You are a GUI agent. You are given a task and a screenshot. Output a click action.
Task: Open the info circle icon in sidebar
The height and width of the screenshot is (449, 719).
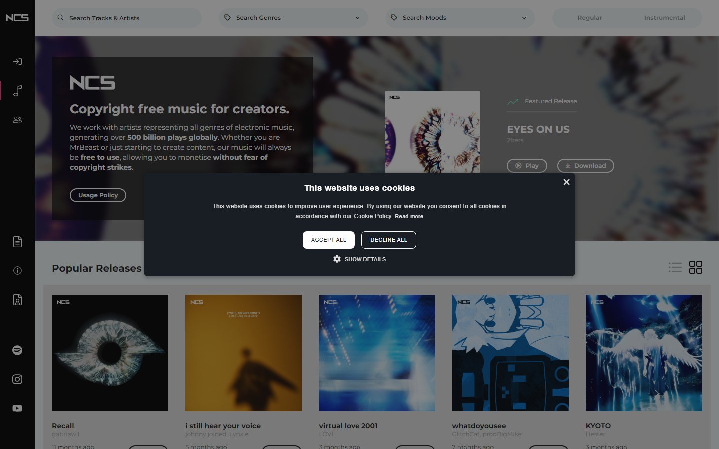17,271
